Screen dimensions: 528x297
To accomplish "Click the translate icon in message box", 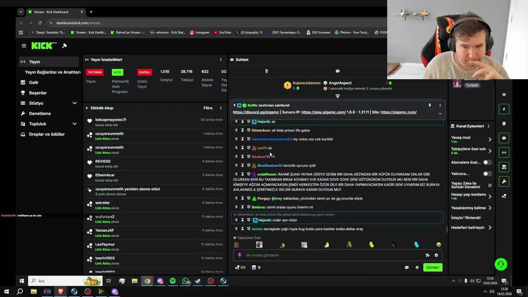I will (427, 255).
